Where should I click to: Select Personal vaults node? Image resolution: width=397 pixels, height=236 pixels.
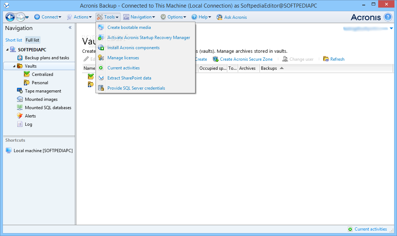point(40,83)
